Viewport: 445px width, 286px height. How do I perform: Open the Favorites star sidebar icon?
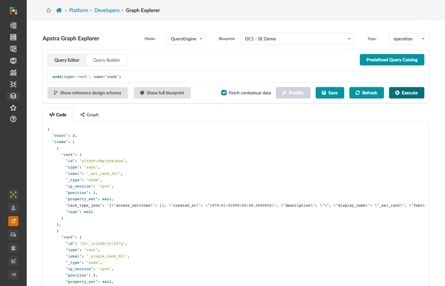[13, 108]
